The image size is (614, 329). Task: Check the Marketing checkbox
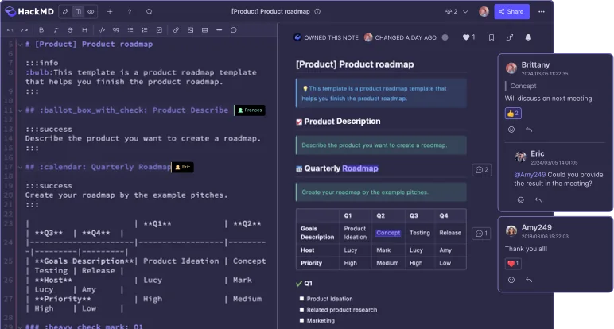point(301,320)
